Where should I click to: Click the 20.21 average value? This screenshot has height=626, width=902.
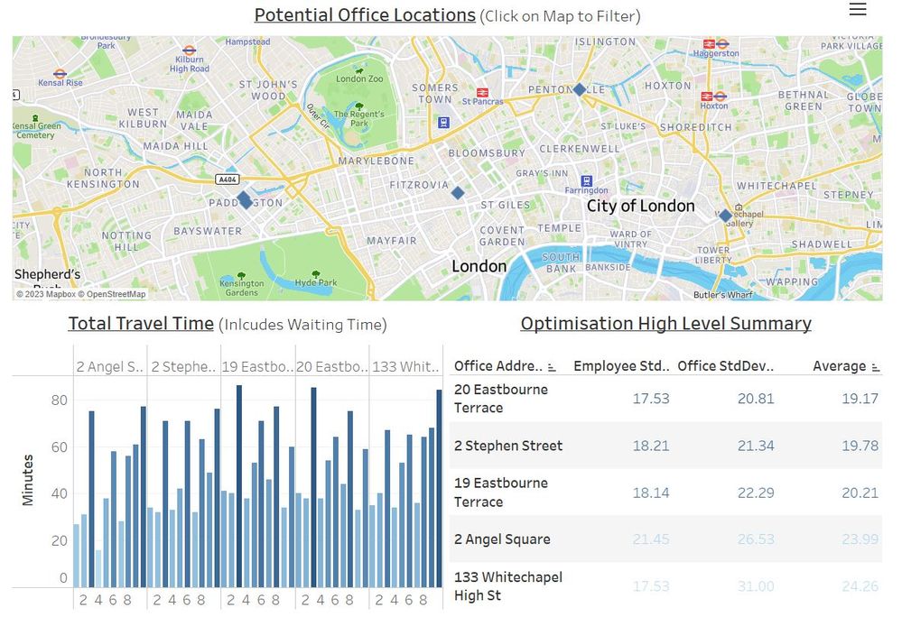pos(860,493)
